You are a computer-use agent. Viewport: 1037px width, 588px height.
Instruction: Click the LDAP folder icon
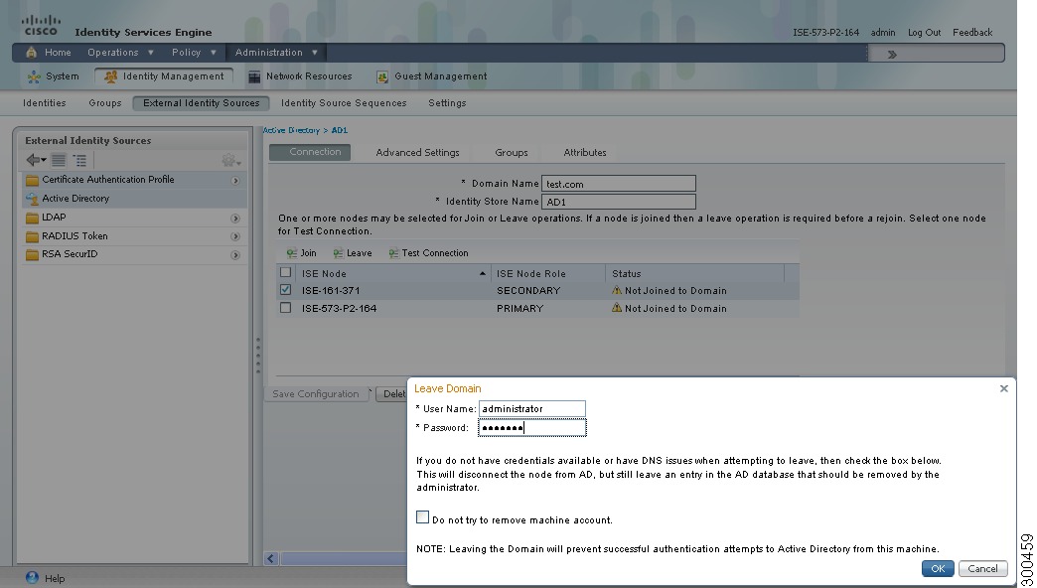(32, 218)
